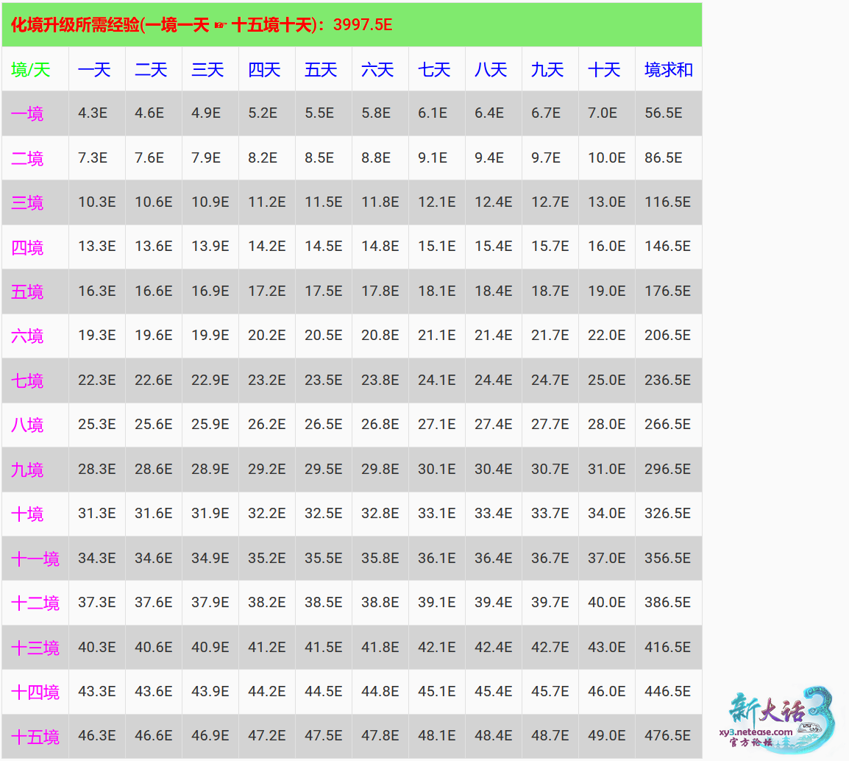Click the 386.5E sum cell

coord(668,603)
